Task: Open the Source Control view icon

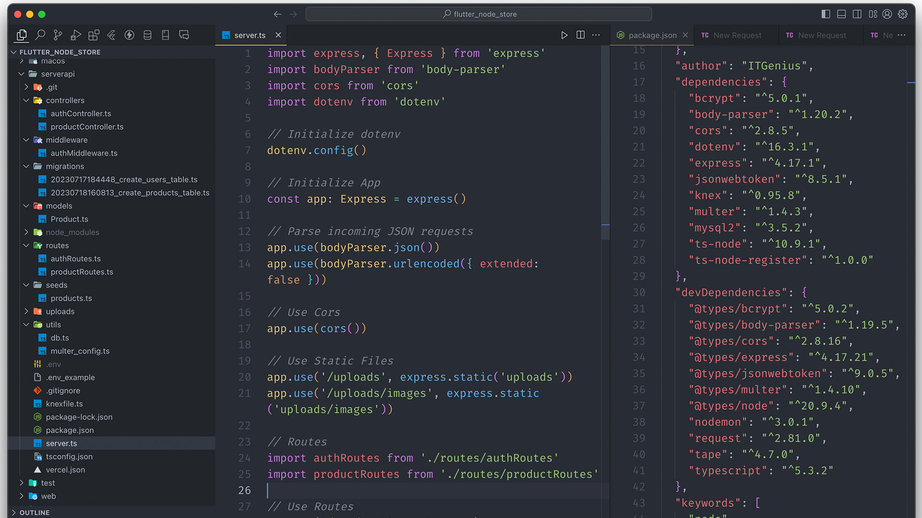Action: pyautogui.click(x=58, y=35)
